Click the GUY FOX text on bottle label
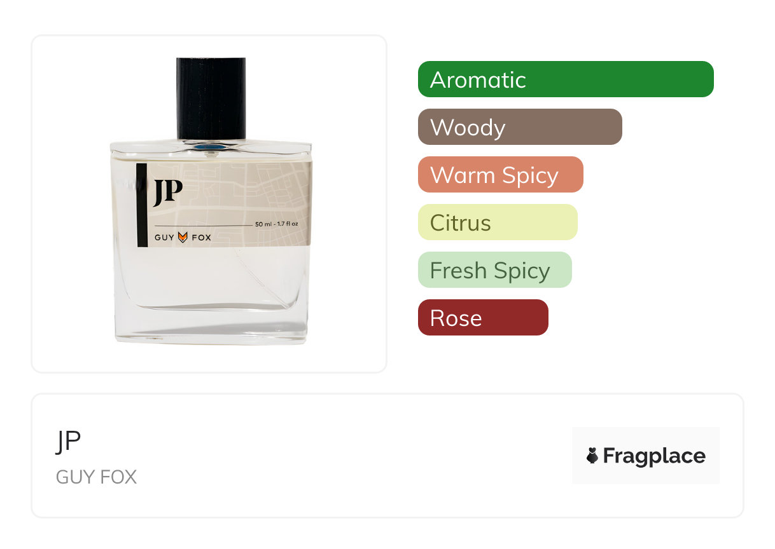The height and width of the screenshot is (549, 775). [x=183, y=238]
